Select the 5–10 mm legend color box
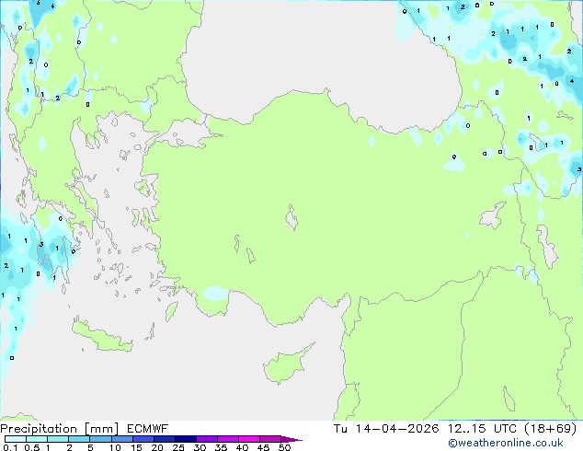Viewport: 583px width, 451px height. [x=100, y=439]
